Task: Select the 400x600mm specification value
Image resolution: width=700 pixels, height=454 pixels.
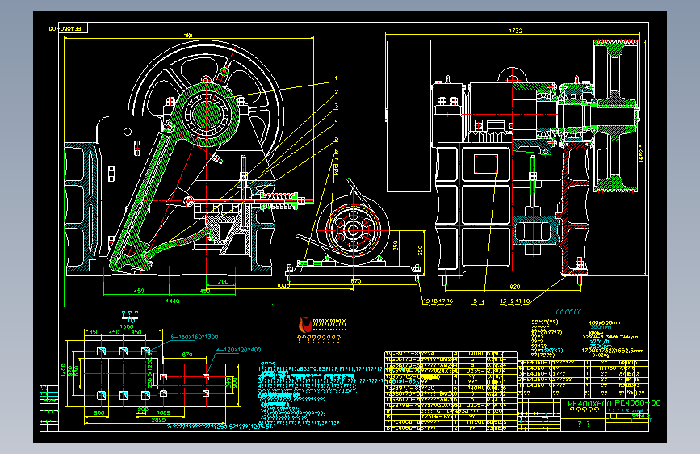Action: coord(606,322)
